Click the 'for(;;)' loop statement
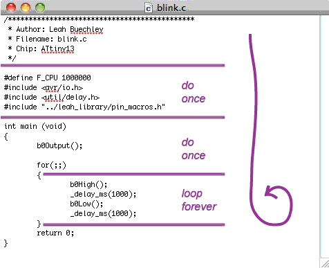This screenshot has width=329, height=268. [52, 165]
